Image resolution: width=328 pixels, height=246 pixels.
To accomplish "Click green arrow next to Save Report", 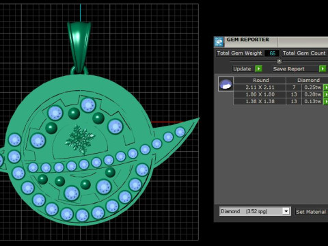I will (323, 68).
